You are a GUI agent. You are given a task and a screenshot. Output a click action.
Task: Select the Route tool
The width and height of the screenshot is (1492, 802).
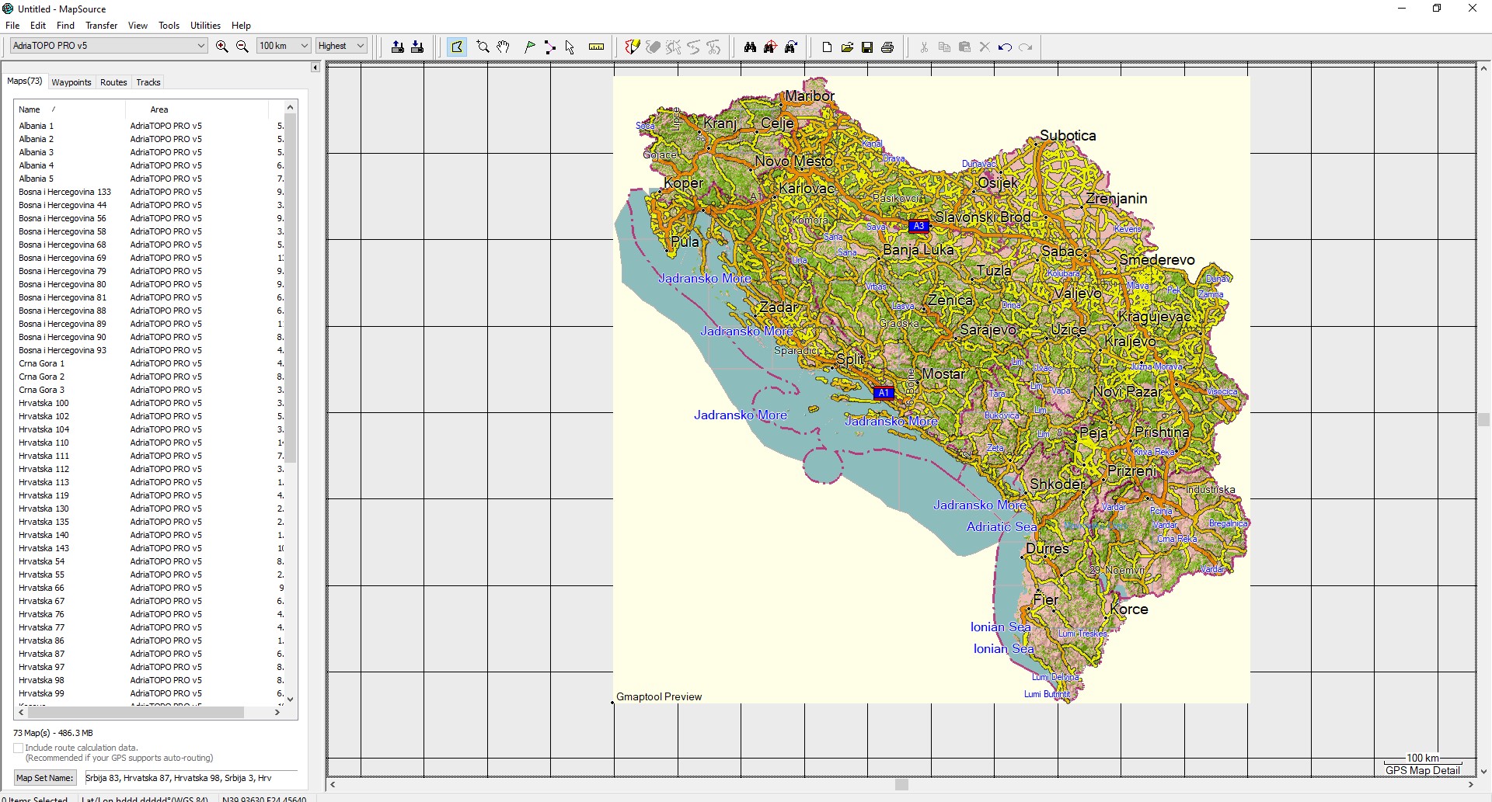click(x=550, y=47)
